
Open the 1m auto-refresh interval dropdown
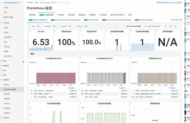pos(176,26)
